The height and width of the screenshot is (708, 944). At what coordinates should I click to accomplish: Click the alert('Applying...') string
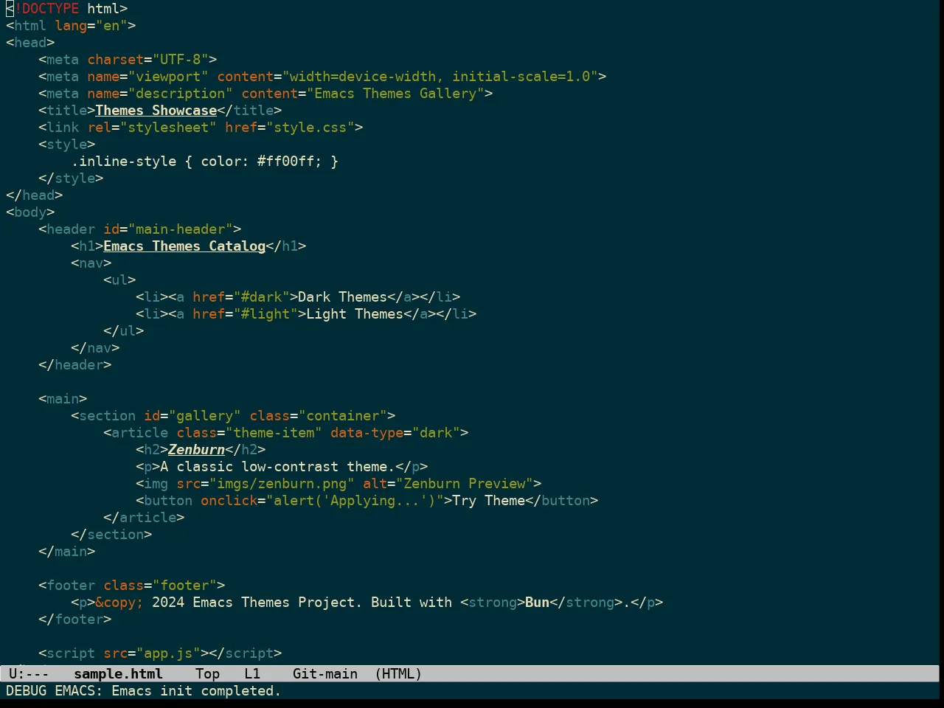pyautogui.click(x=355, y=500)
